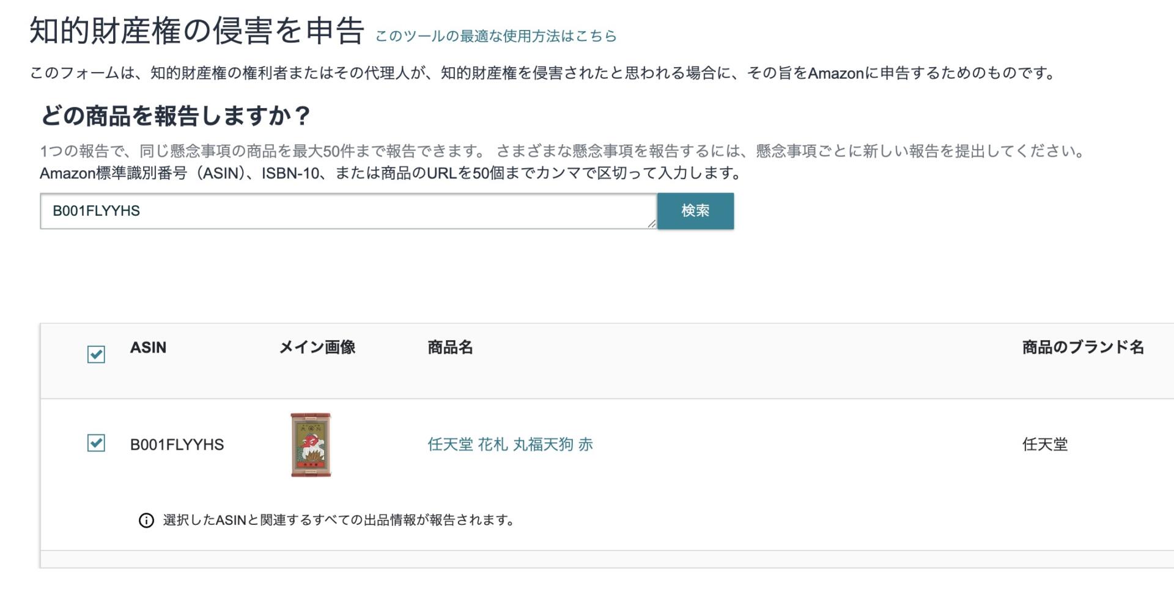Click the B001FLYYHS value in the table row
This screenshot has height=592, width=1174.
(x=177, y=445)
